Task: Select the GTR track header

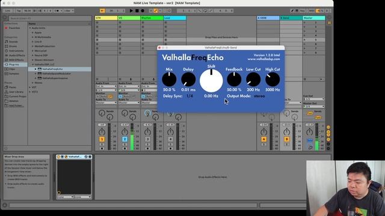Action: [x=106, y=18]
